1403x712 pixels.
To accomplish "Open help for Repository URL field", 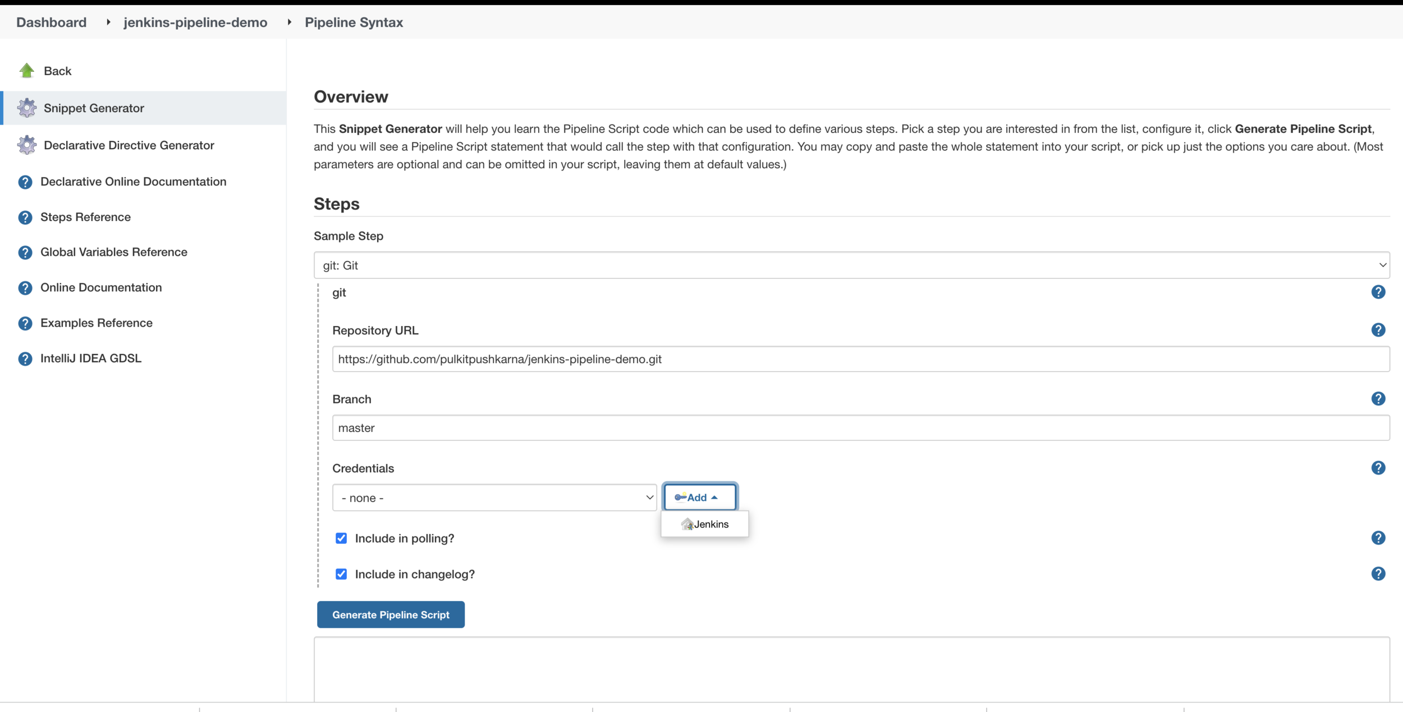I will point(1378,330).
